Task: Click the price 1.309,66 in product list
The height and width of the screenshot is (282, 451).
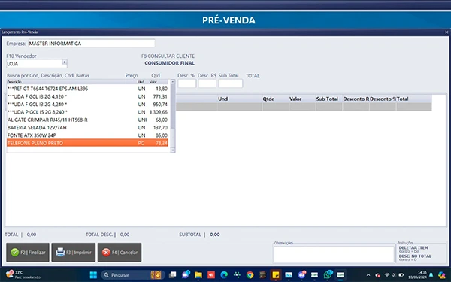Action: 159,112
